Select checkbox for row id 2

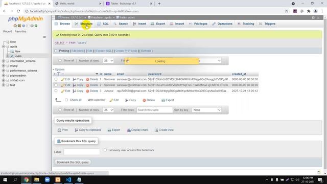point(56,85)
